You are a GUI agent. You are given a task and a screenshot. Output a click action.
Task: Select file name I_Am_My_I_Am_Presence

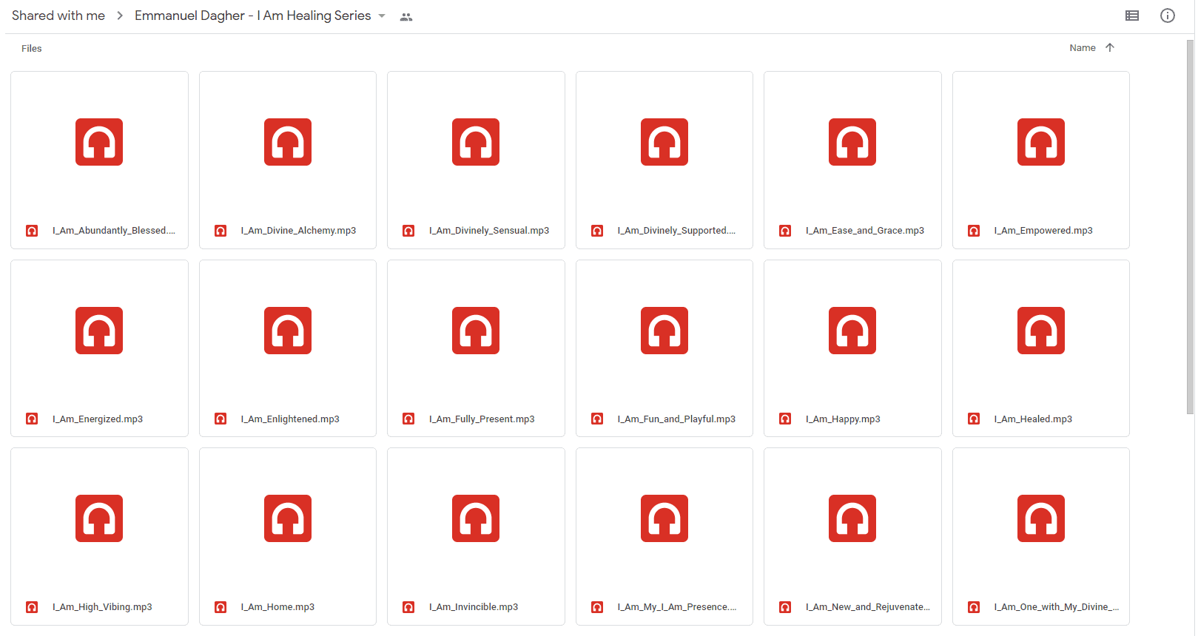677,607
